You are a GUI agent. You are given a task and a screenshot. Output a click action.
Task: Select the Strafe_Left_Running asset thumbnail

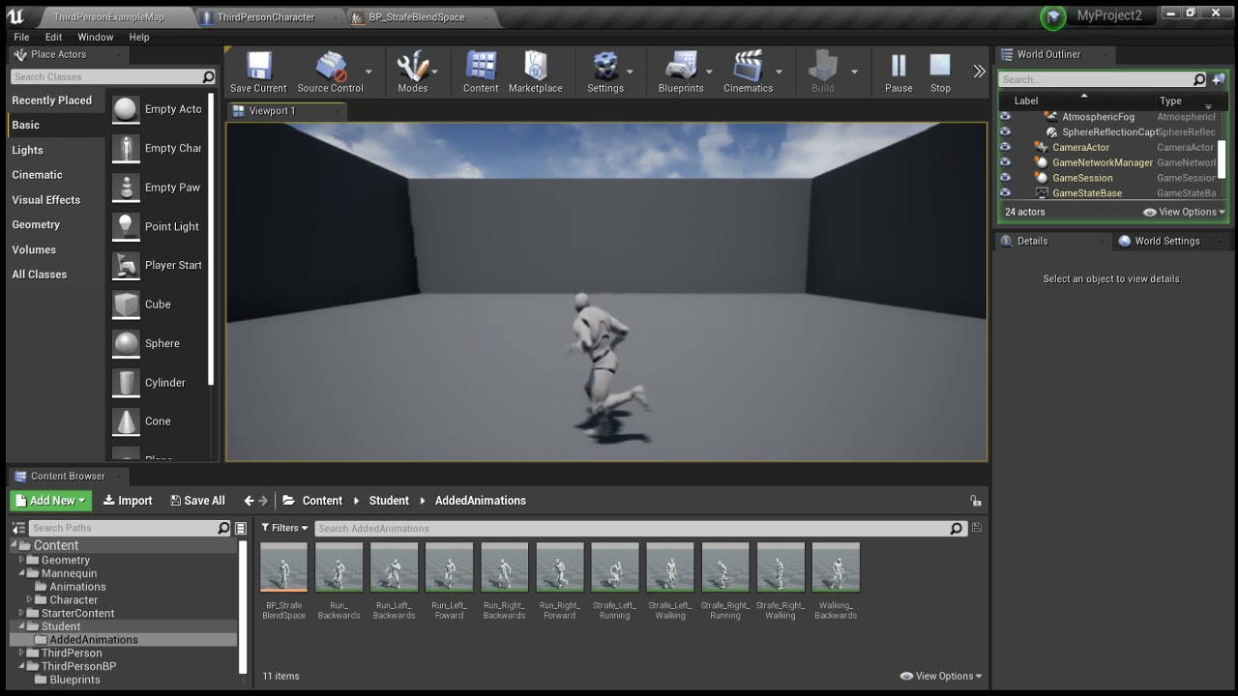(x=615, y=567)
